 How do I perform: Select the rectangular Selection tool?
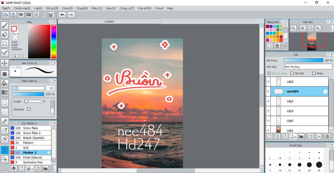(x=5, y=103)
